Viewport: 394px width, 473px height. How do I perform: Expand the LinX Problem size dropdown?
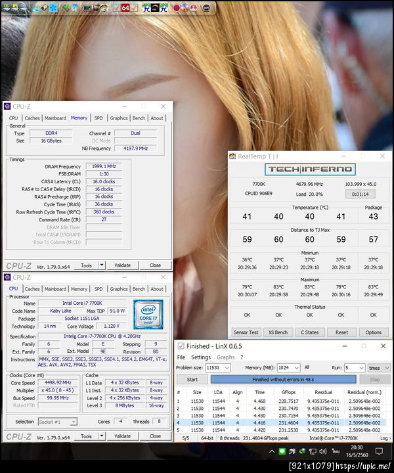coord(227,368)
